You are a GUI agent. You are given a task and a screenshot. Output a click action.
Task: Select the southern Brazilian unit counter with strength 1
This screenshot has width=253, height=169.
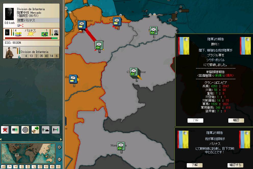click(x=121, y=146)
